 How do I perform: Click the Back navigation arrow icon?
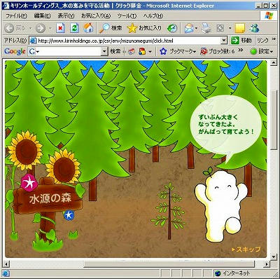coord(9,28)
